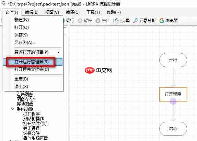Screen dimensions: 197x141
Task: Open the 变量 variables panel icon
Action: pos(118,21)
